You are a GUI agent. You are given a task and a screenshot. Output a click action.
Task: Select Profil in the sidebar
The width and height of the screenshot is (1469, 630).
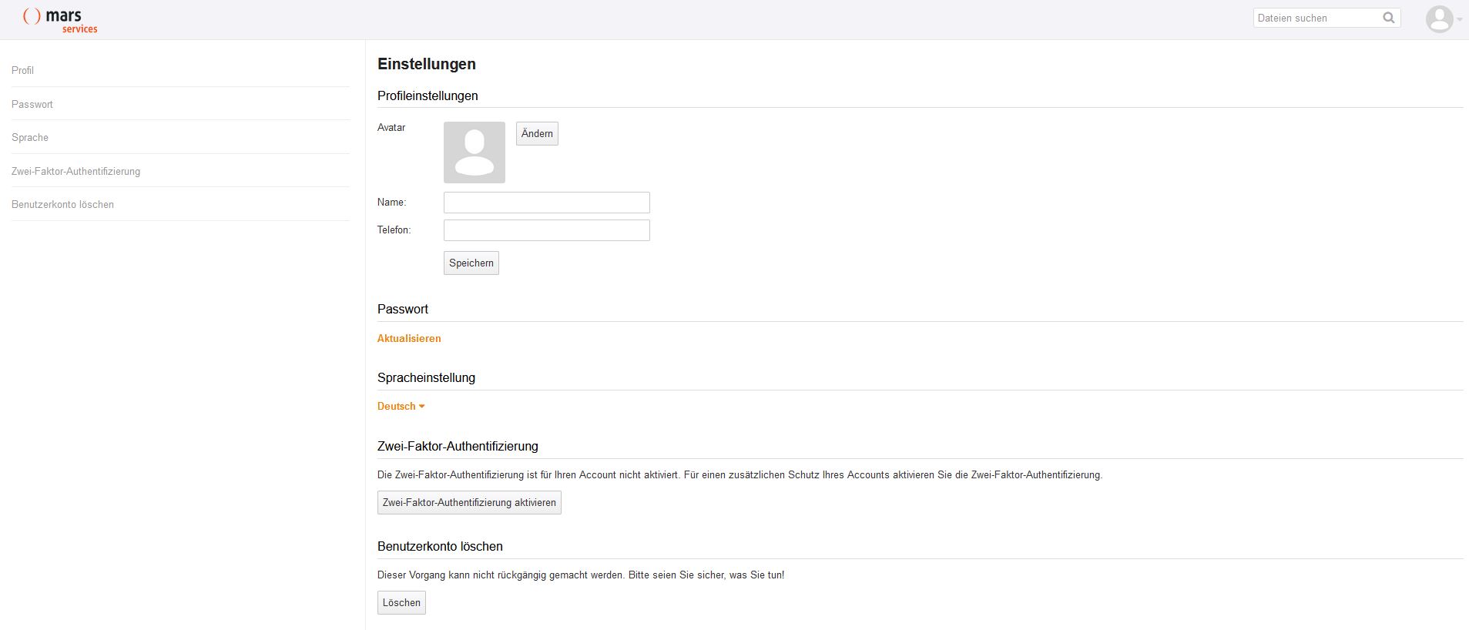23,70
